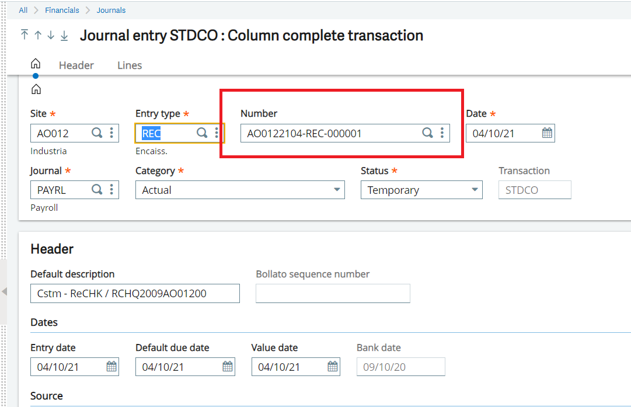The width and height of the screenshot is (631, 407).
Task: Click the 'Industria' site description text
Action: coord(48,151)
